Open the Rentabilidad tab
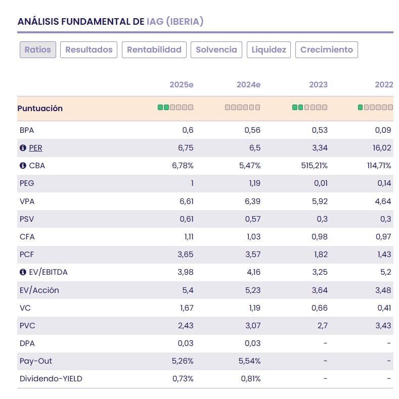This screenshot has width=399, height=399. [x=154, y=49]
